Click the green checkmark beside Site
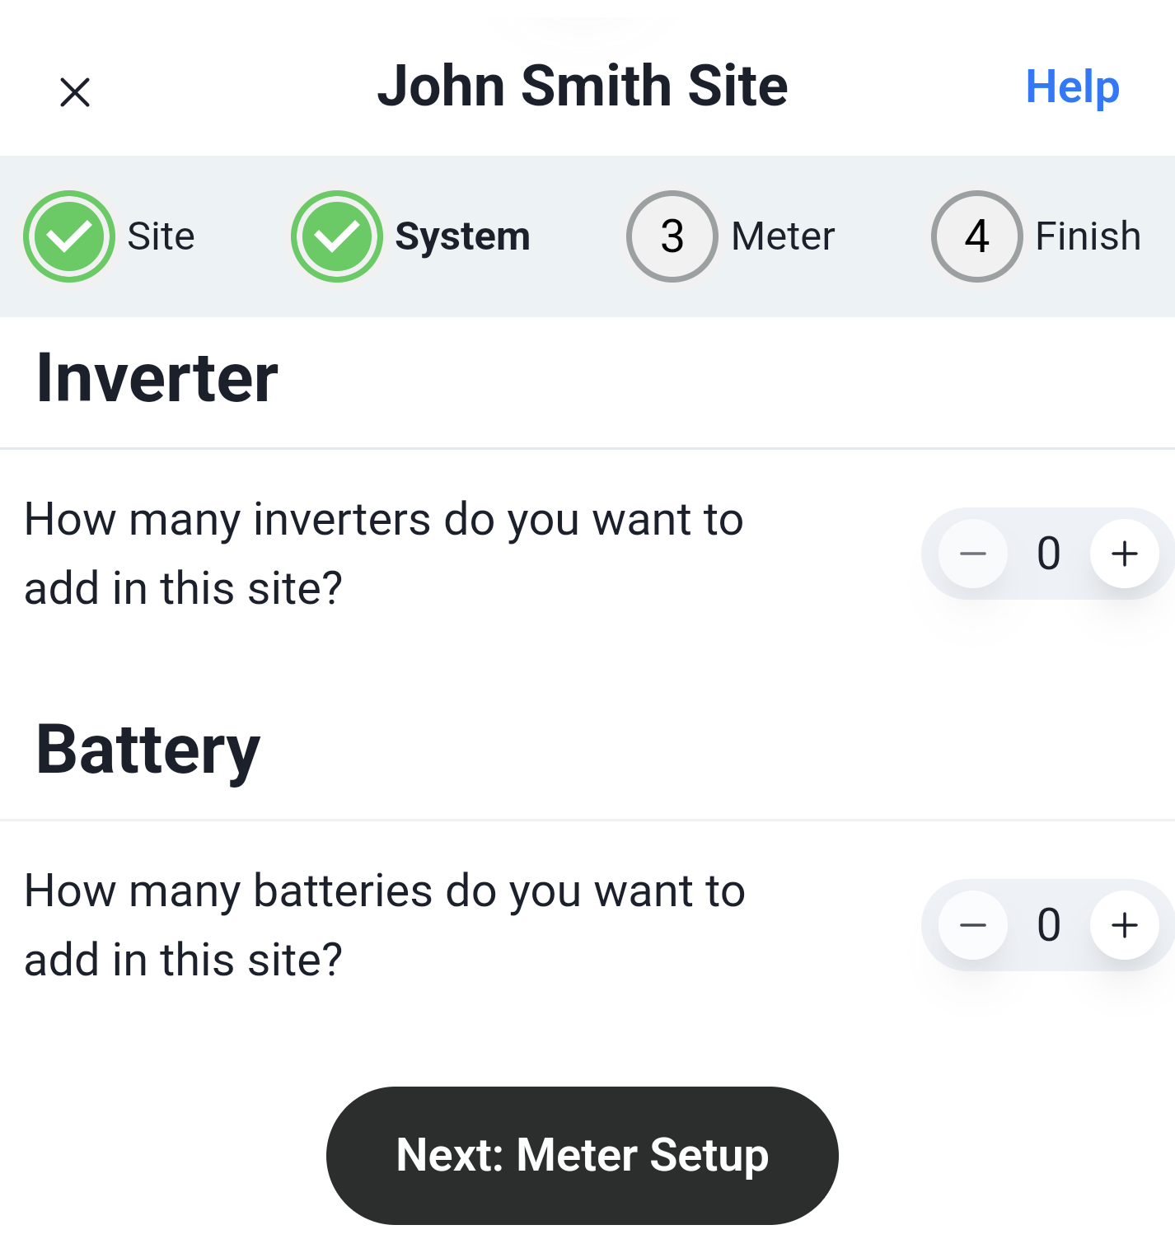 69,236
